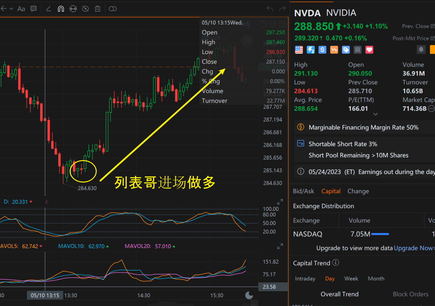Click the NVDA ticker symbol

pyautogui.click(x=307, y=13)
